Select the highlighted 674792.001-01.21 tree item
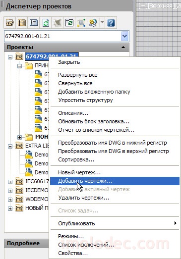This screenshot has width=181, height=259. click(52, 56)
